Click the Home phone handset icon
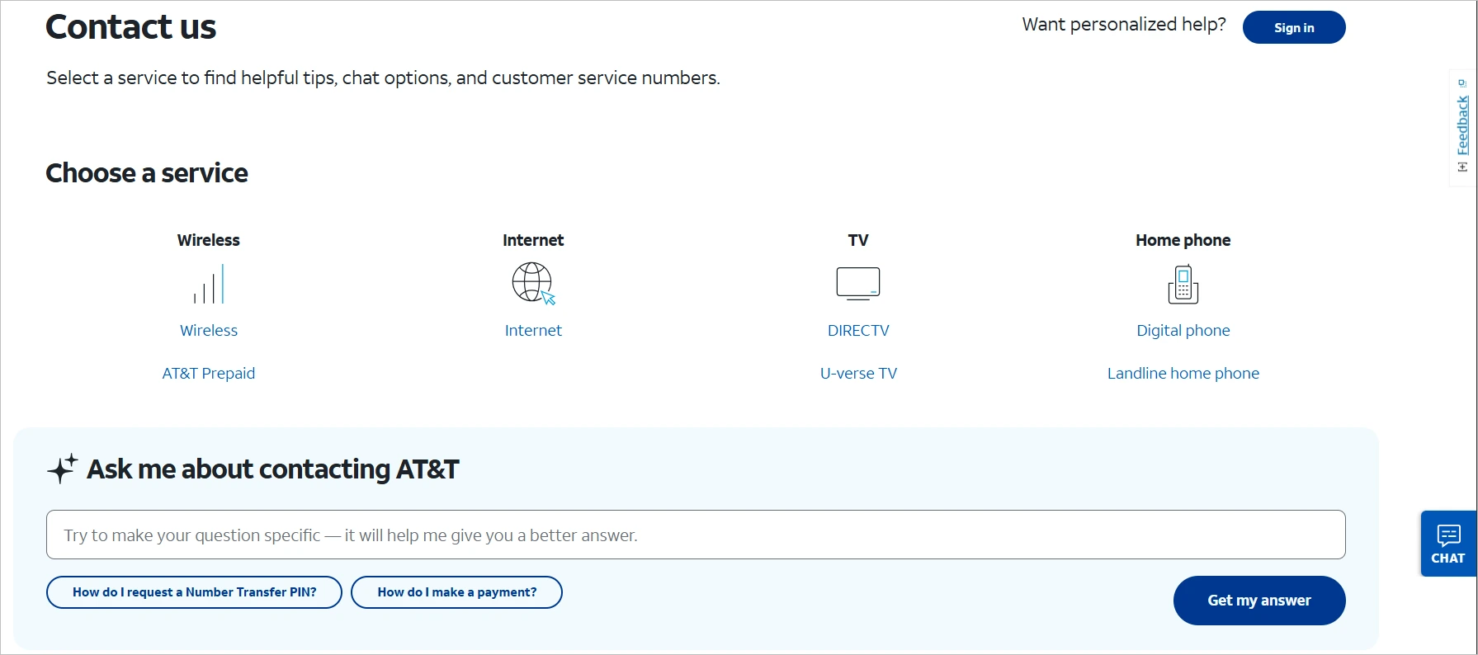1478x655 pixels. click(x=1183, y=284)
